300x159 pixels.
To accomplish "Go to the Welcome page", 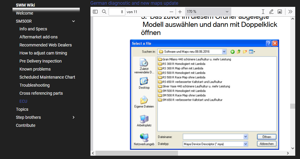I will coord(24,13).
